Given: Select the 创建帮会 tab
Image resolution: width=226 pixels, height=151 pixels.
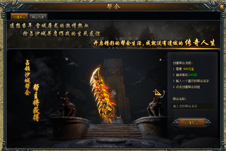Looking at the screenshot, I should (19, 17).
